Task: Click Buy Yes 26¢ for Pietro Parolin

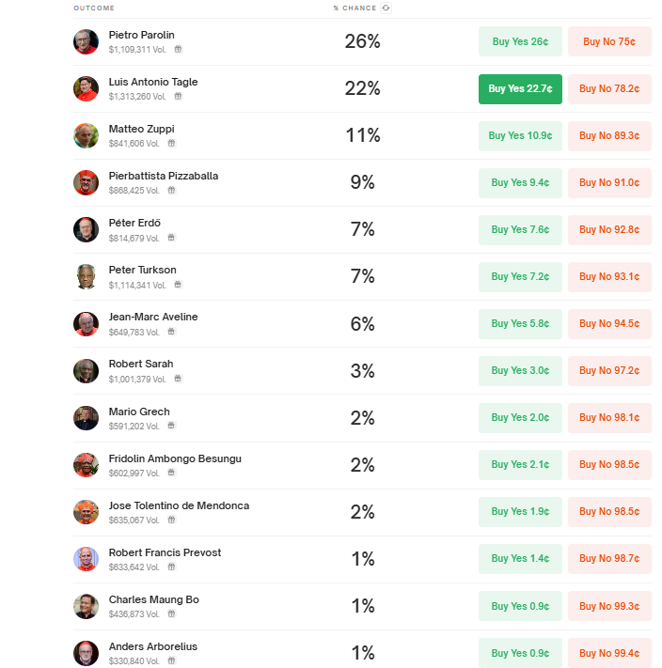Action: (520, 41)
